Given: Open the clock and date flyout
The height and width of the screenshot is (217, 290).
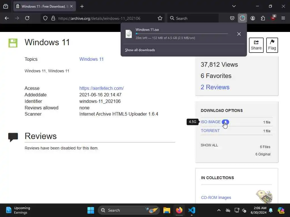Looking at the screenshot, I should pos(259,210).
